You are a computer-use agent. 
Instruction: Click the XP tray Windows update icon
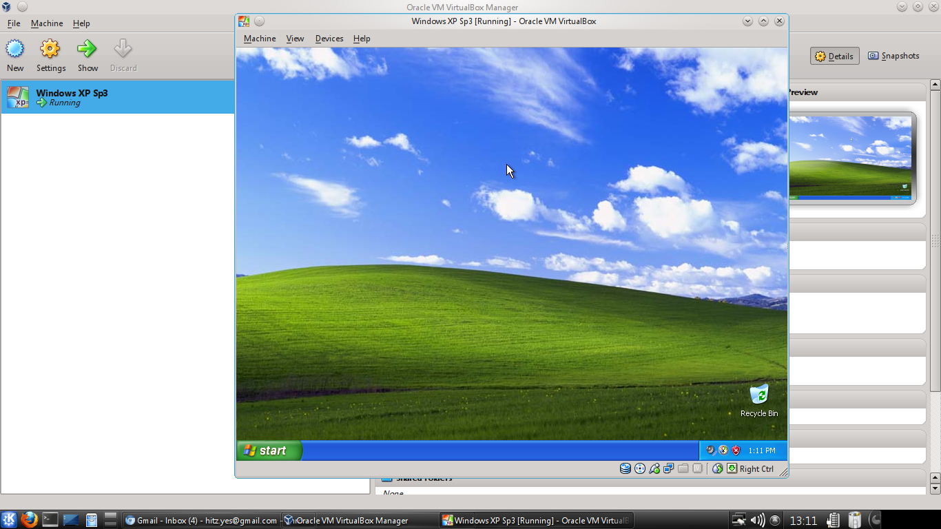723,450
